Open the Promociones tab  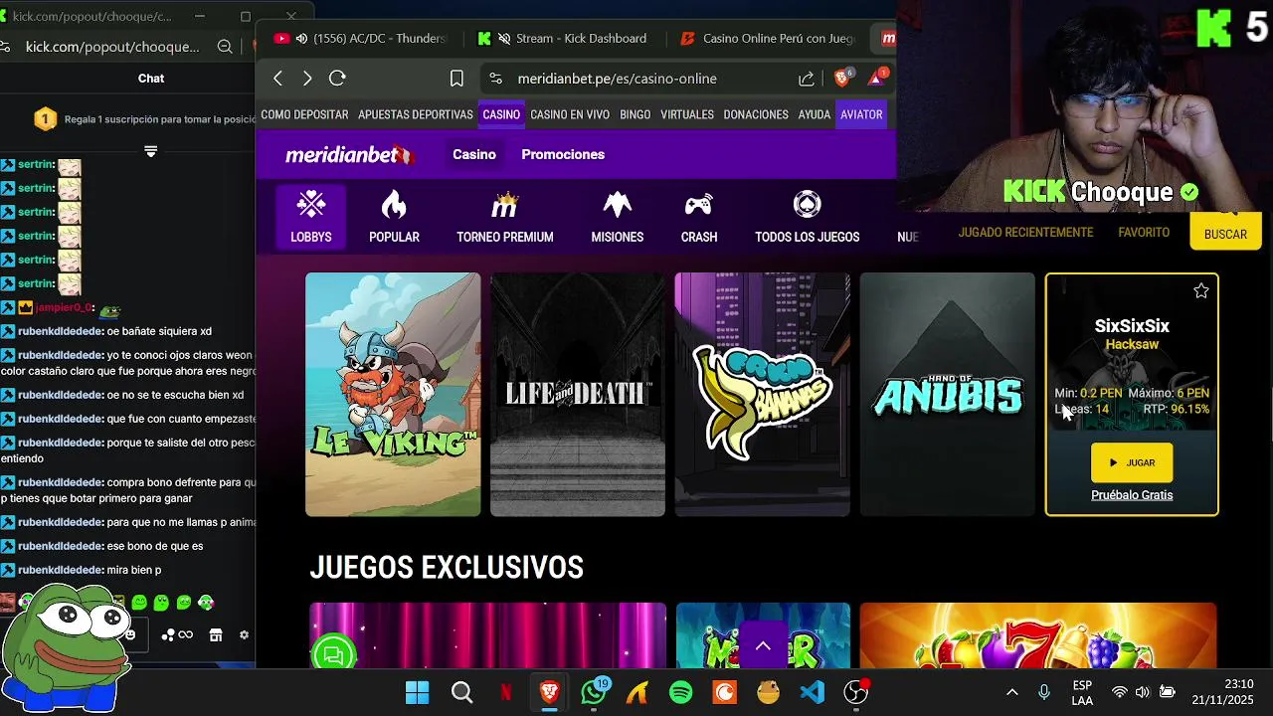point(563,154)
